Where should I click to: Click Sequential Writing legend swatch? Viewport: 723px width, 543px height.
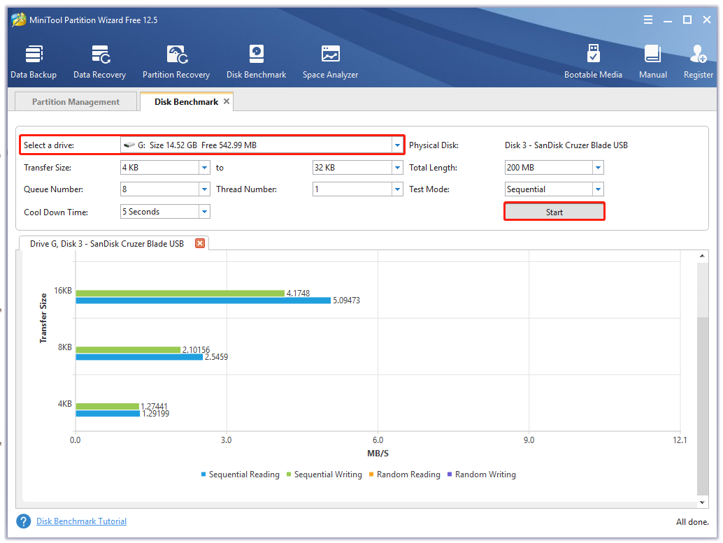(289, 475)
